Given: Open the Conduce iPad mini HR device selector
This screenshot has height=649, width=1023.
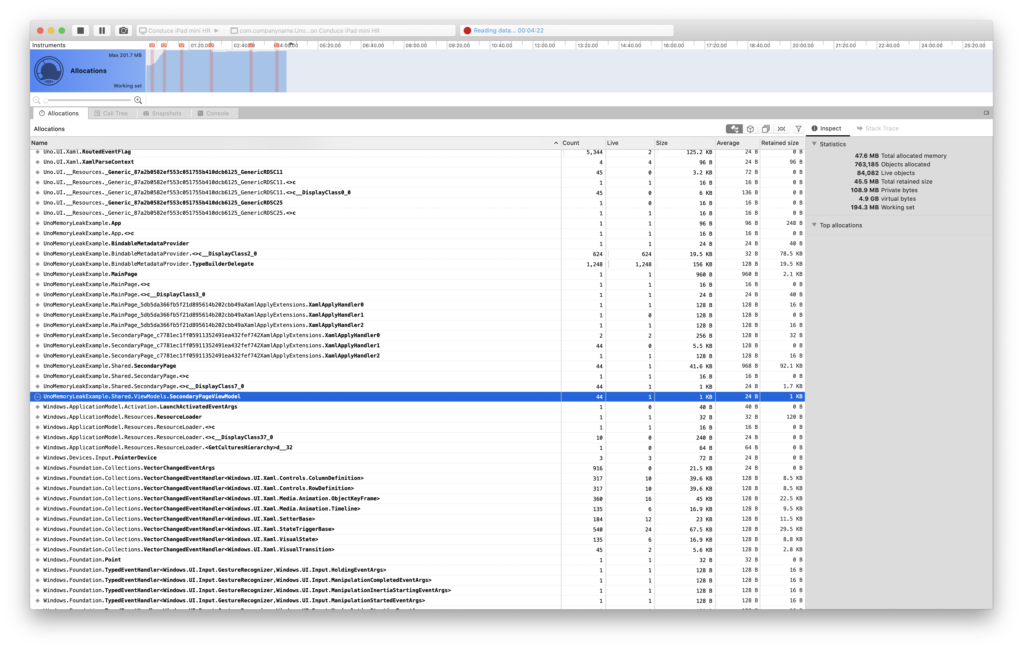Looking at the screenshot, I should 179,31.
